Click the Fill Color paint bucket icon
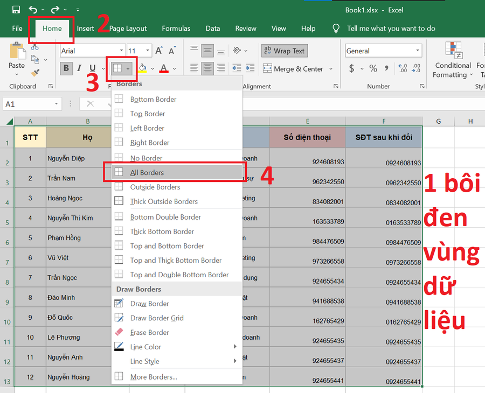Viewport: 485px width, 393px height. coord(142,68)
